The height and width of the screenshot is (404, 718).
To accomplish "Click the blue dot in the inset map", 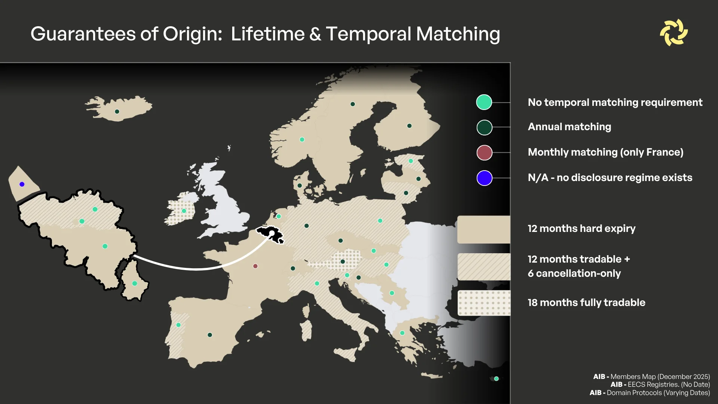I will click(22, 184).
